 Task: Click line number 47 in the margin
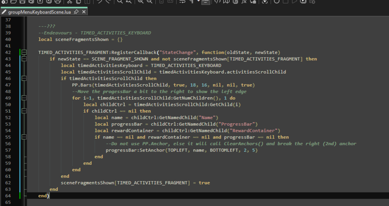pyautogui.click(x=8, y=85)
